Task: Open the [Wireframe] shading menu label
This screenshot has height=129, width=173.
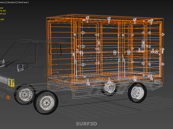Action: [23, 3]
